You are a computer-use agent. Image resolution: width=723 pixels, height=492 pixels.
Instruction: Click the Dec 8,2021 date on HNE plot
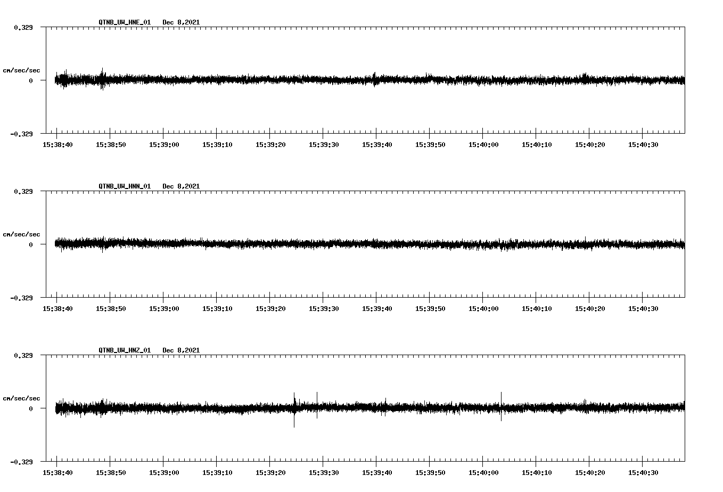pos(181,22)
